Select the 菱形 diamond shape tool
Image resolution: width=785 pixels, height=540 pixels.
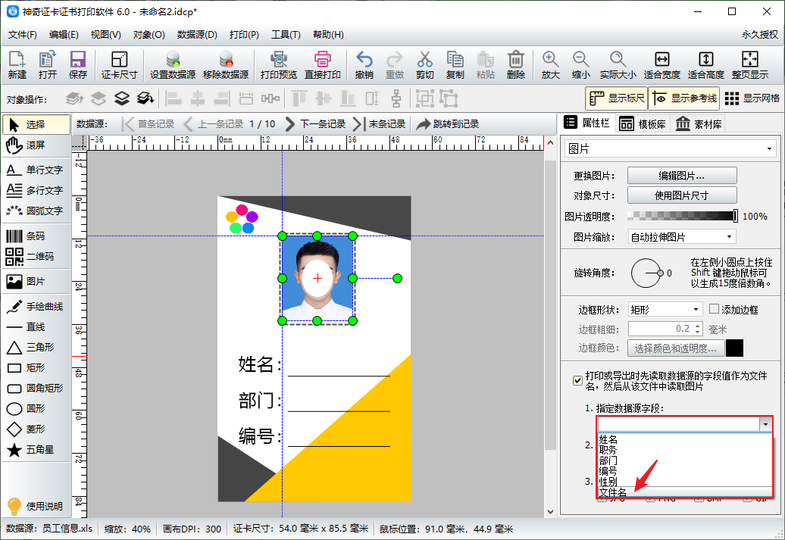[x=36, y=429]
